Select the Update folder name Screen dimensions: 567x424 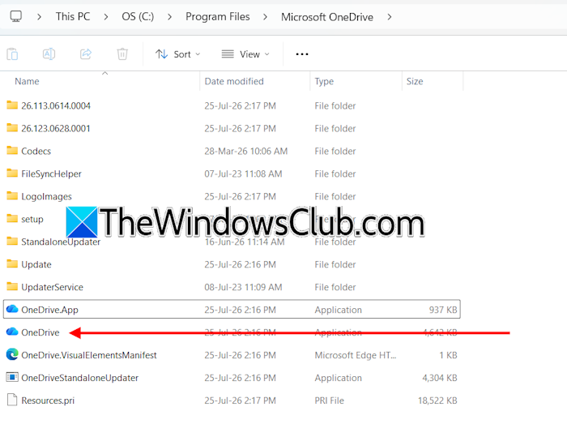point(36,264)
